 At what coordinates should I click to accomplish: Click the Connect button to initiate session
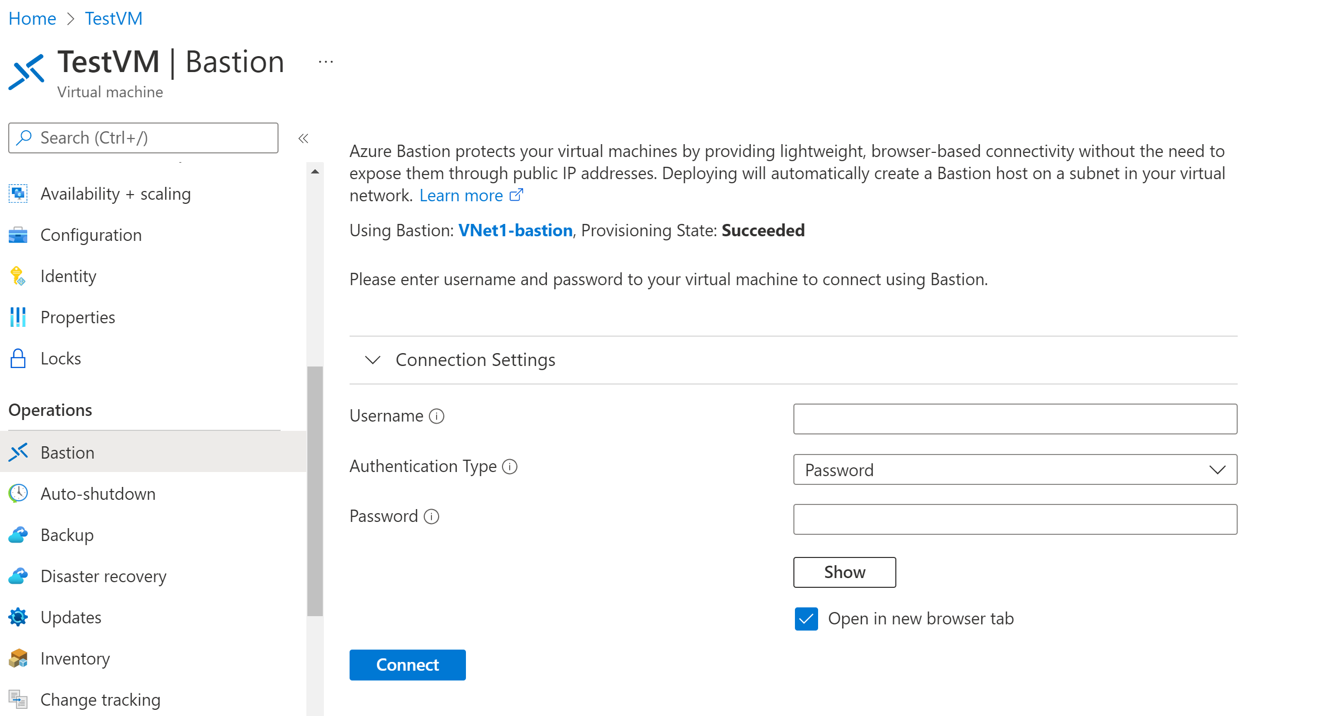(x=407, y=664)
